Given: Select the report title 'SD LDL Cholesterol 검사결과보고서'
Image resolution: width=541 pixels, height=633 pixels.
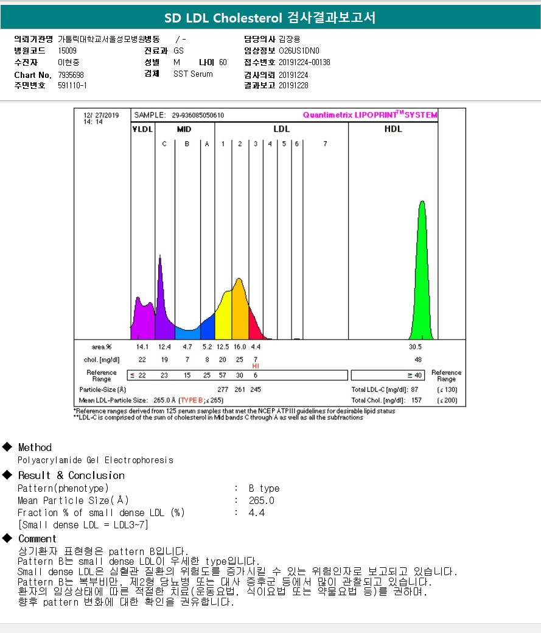Looking at the screenshot, I should tap(270, 18).
